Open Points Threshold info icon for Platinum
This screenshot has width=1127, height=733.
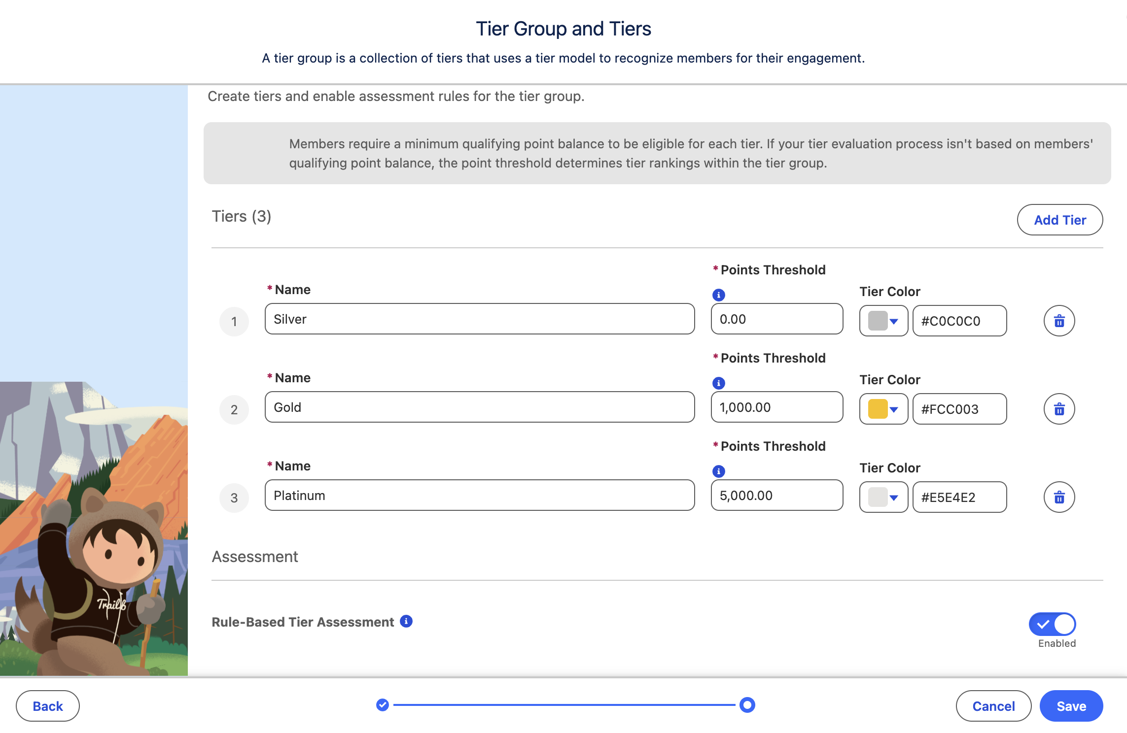719,471
